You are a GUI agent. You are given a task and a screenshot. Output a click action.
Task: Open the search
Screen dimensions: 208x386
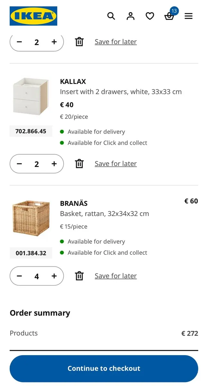pyautogui.click(x=111, y=16)
